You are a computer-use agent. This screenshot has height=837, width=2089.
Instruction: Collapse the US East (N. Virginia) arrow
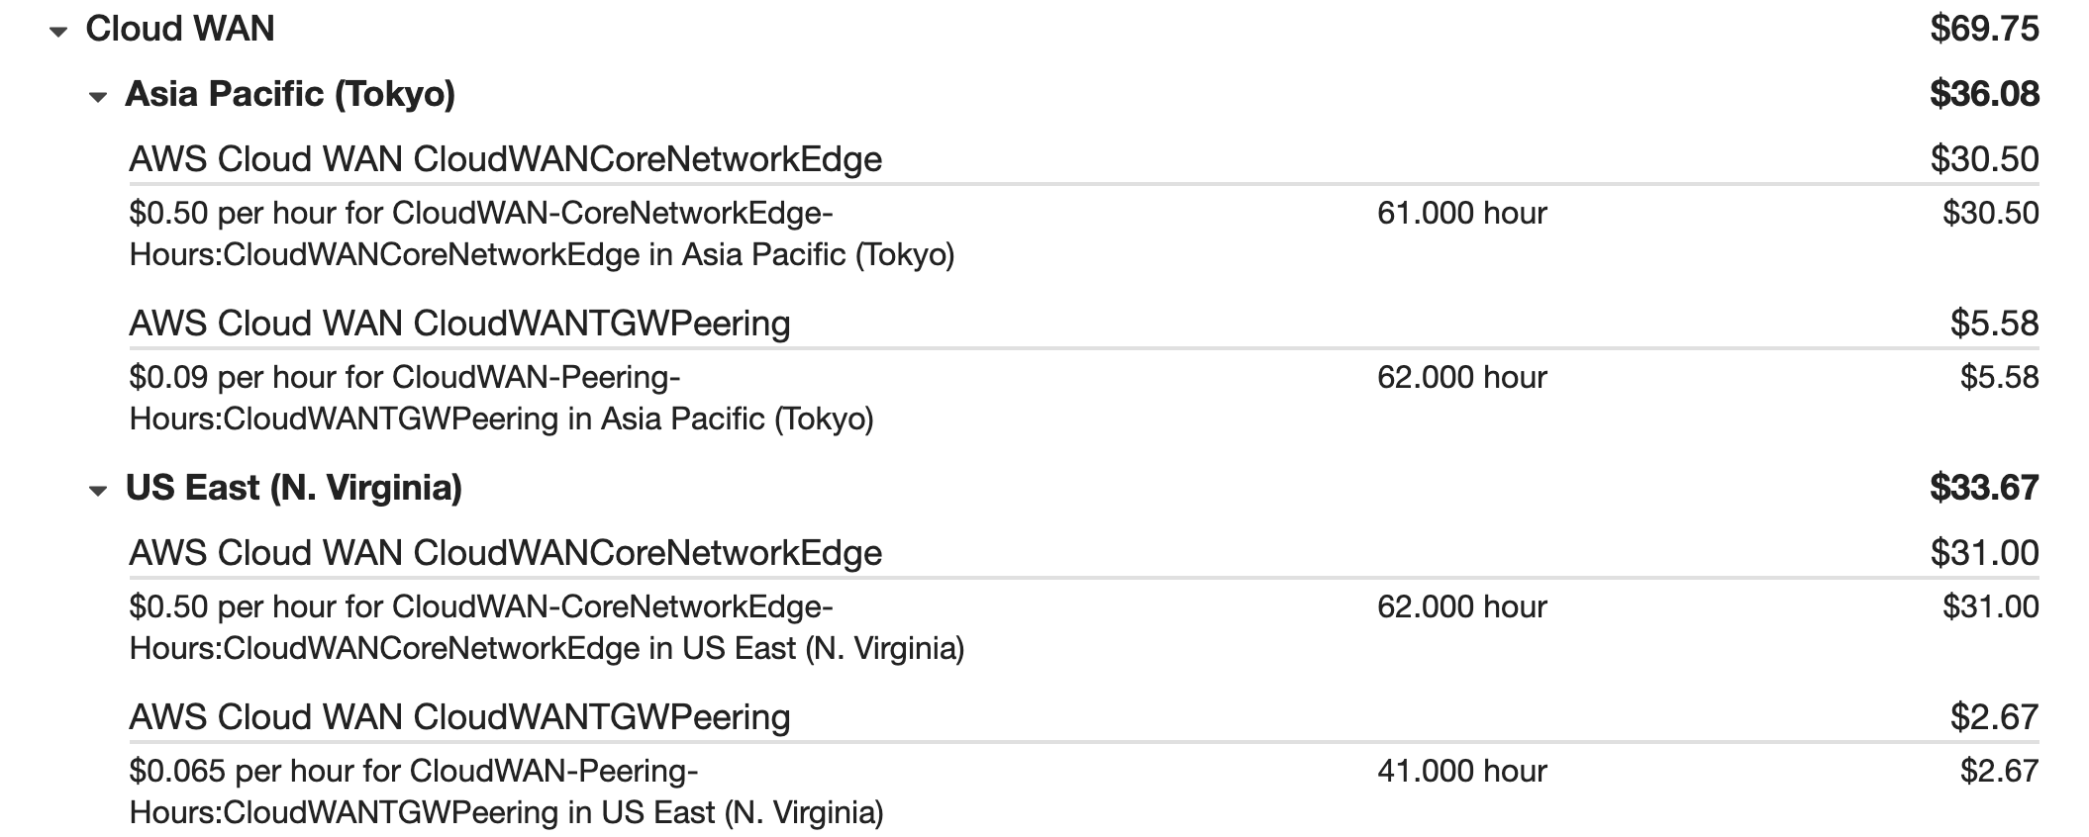(x=97, y=491)
